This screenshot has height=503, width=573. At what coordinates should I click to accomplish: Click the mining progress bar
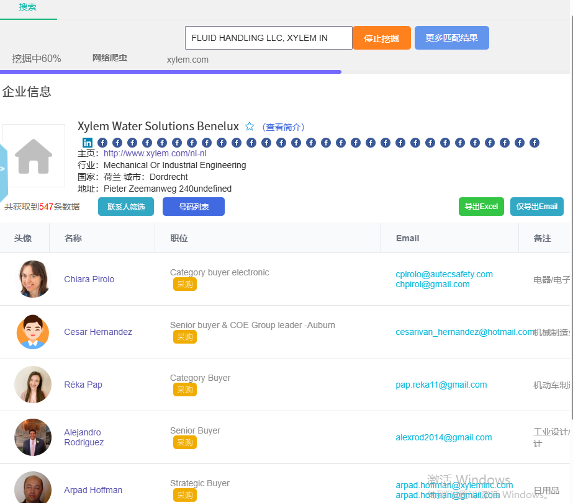point(285,72)
